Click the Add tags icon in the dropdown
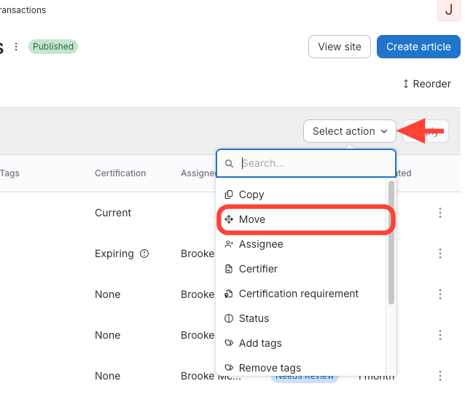The height and width of the screenshot is (405, 465). (229, 343)
